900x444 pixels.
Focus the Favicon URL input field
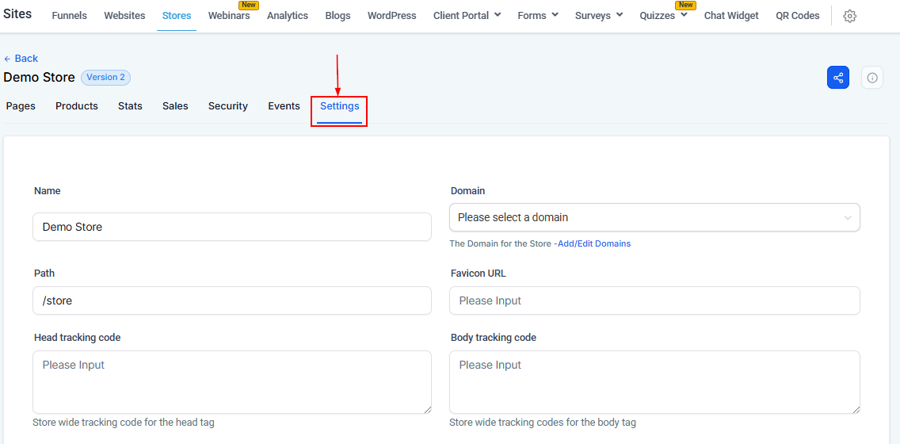654,300
